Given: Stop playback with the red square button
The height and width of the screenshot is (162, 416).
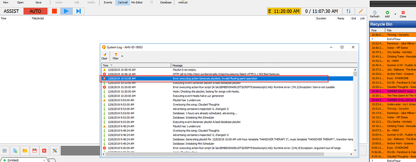Looking at the screenshot, I should tap(54, 11).
